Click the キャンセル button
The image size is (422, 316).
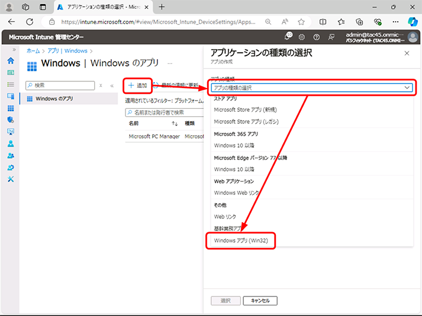tap(260, 301)
